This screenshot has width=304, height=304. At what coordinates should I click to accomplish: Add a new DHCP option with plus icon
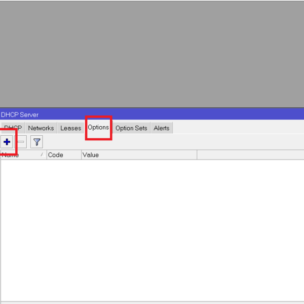7,142
